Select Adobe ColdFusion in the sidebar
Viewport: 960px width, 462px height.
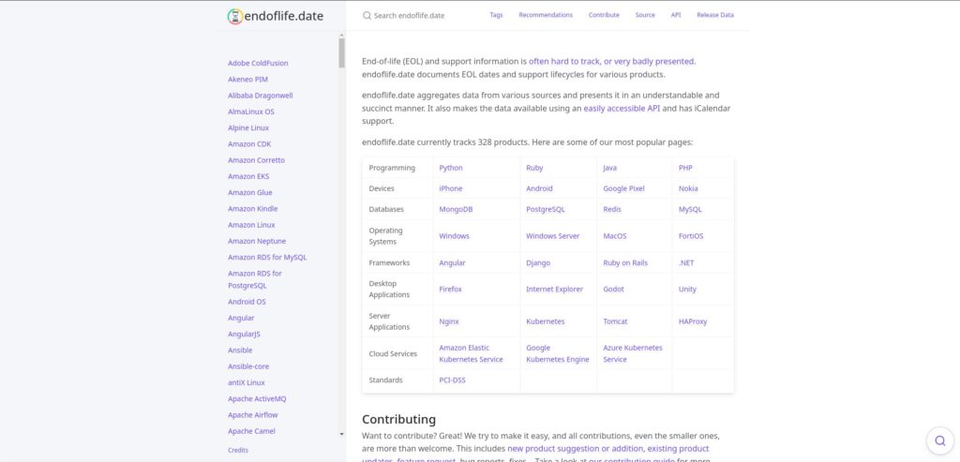coord(258,63)
